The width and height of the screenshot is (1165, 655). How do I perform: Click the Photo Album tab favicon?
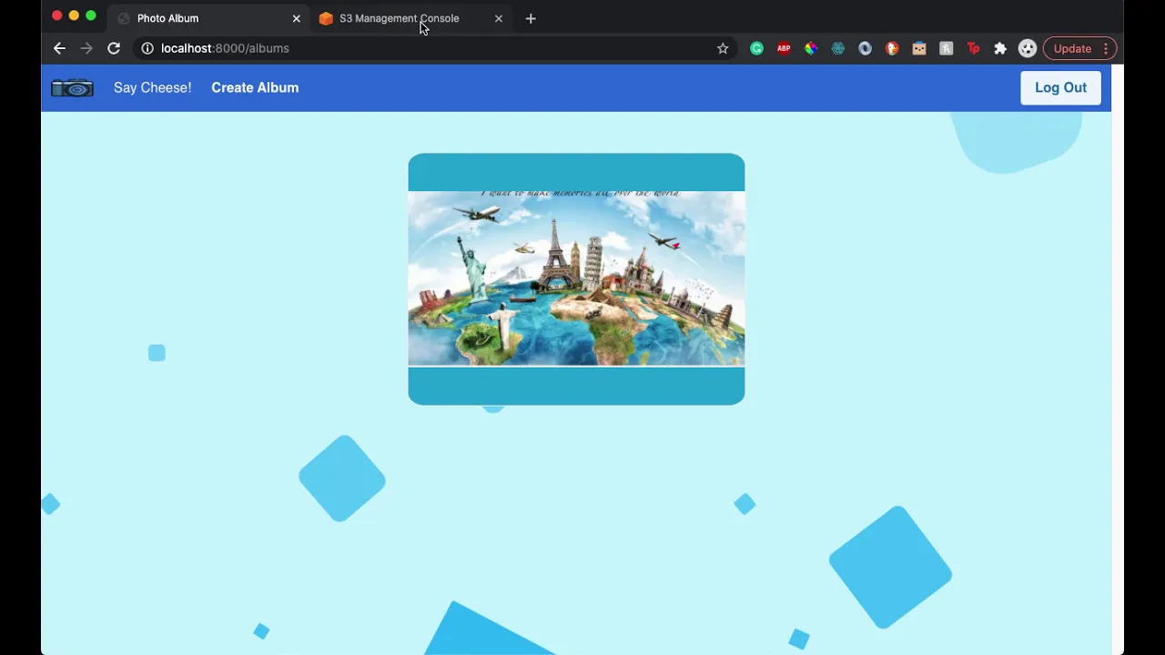point(124,18)
